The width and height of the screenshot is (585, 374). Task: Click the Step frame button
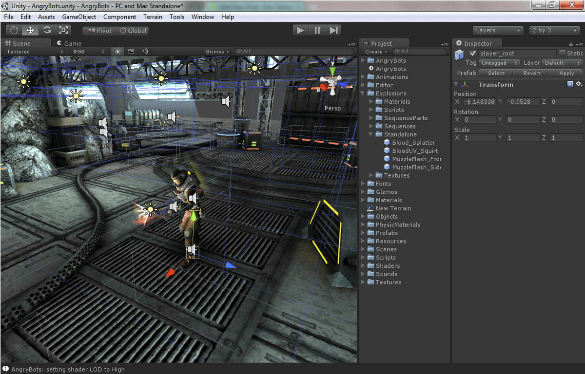333,30
